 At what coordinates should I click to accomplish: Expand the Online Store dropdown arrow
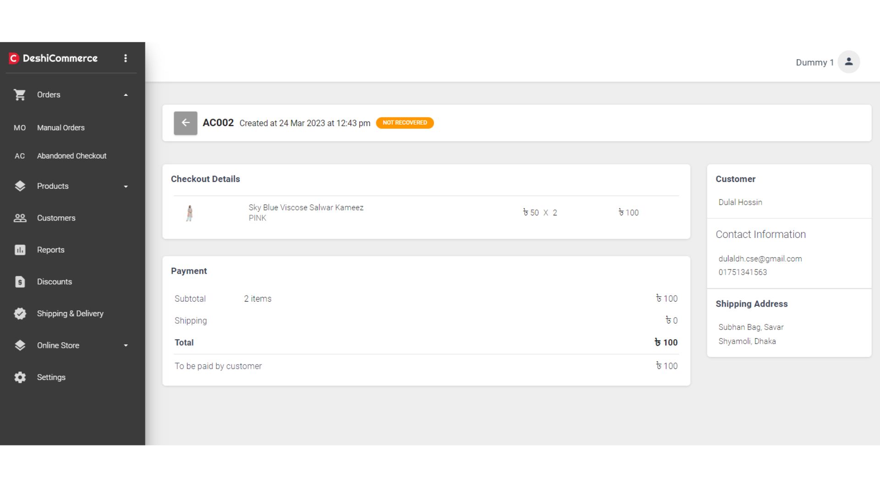(x=126, y=346)
